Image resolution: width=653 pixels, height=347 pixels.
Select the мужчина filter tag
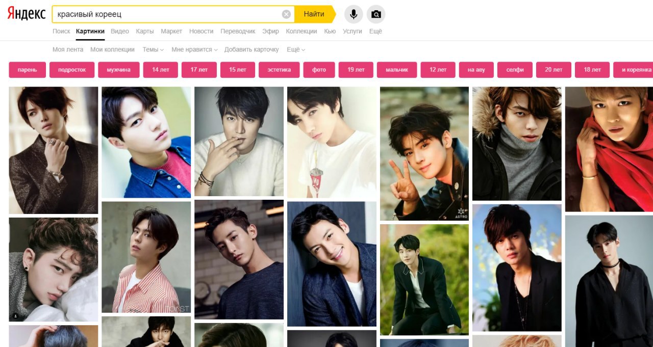click(118, 70)
